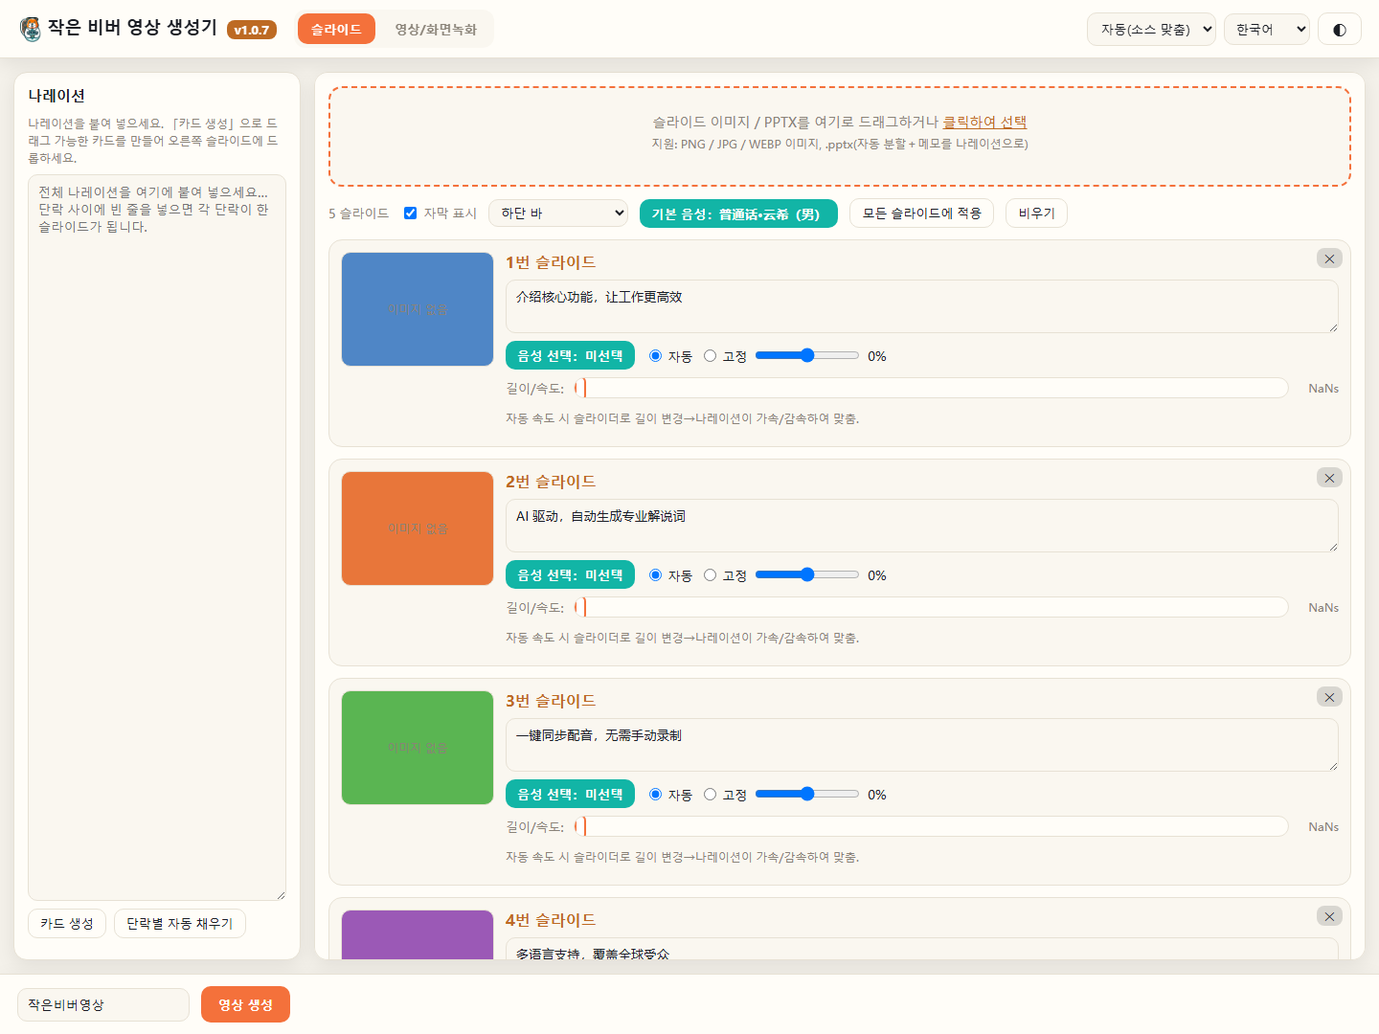Remove slide 1 with its X icon

point(1329,258)
